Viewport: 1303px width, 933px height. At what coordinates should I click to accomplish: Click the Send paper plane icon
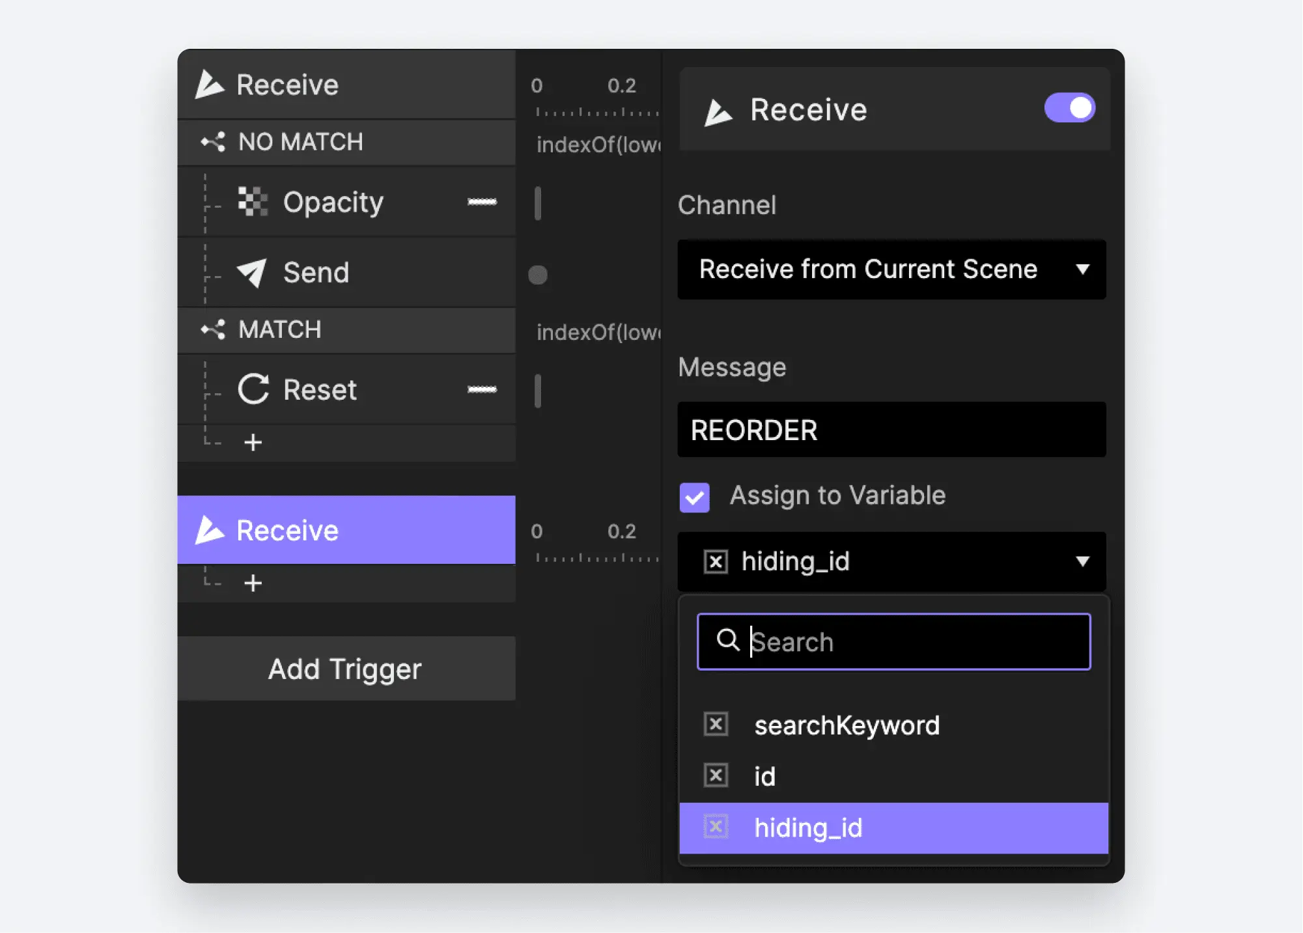252,273
